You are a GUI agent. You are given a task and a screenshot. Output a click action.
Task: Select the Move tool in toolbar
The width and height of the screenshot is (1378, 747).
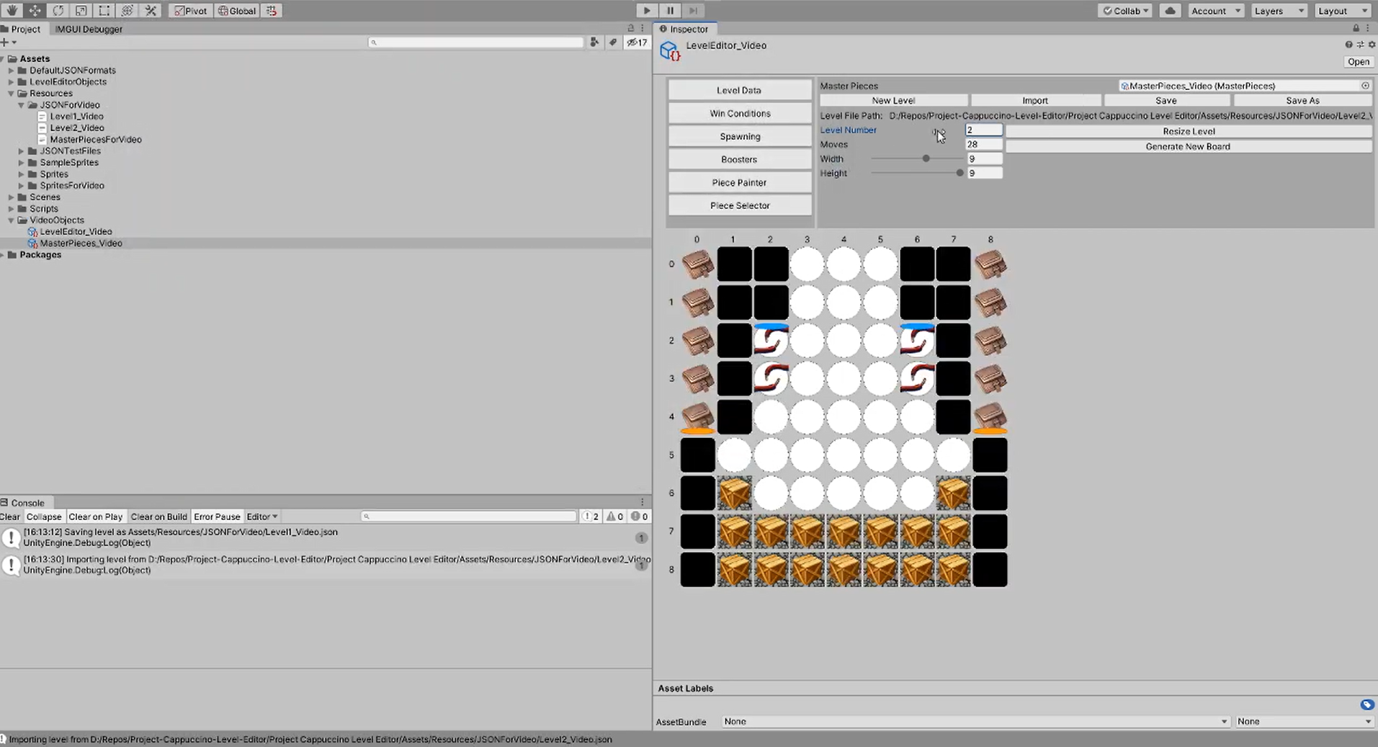(35, 11)
